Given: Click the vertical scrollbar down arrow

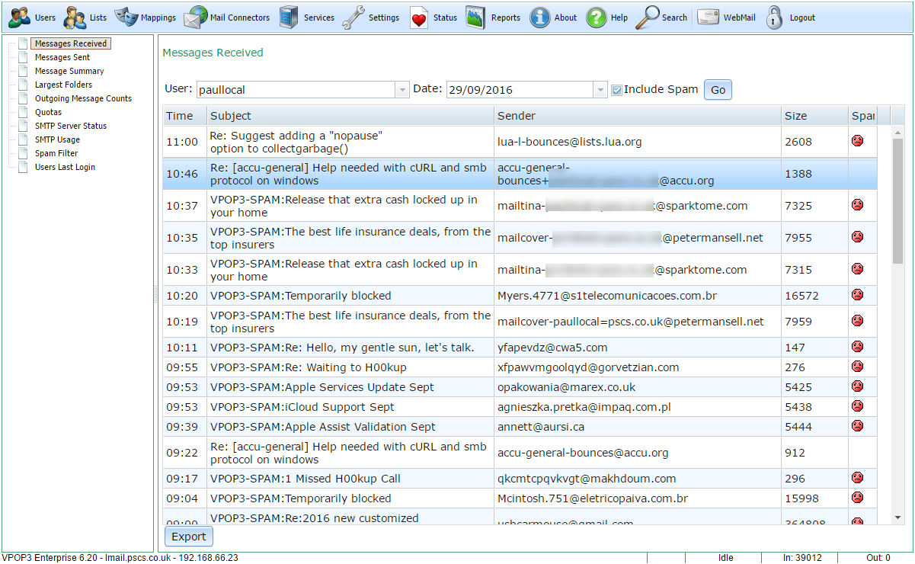Looking at the screenshot, I should 897,518.
